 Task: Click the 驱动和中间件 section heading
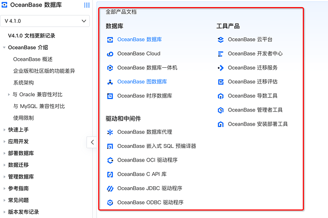pos(123,118)
